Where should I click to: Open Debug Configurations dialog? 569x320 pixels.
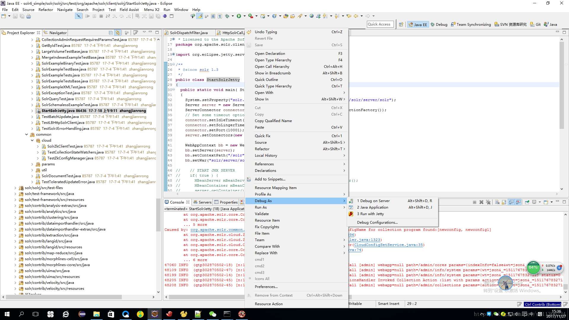pyautogui.click(x=376, y=222)
